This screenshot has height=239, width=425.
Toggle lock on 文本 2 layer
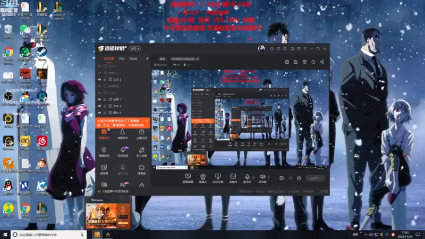pyautogui.click(x=105, y=79)
